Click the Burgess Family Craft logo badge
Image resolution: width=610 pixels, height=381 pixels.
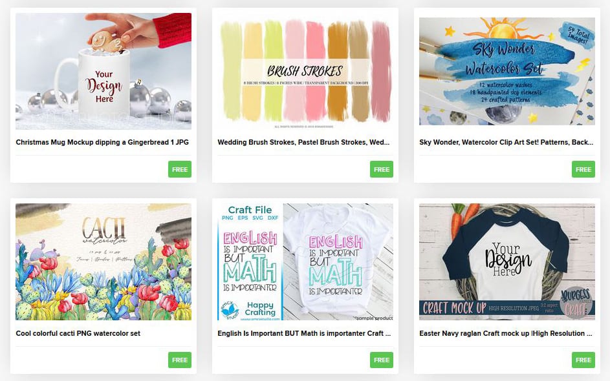[576, 302]
